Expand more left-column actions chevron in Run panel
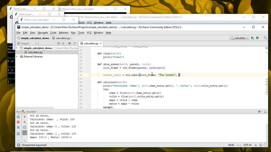Screen dimensions: 271x152 coord(18,140)
